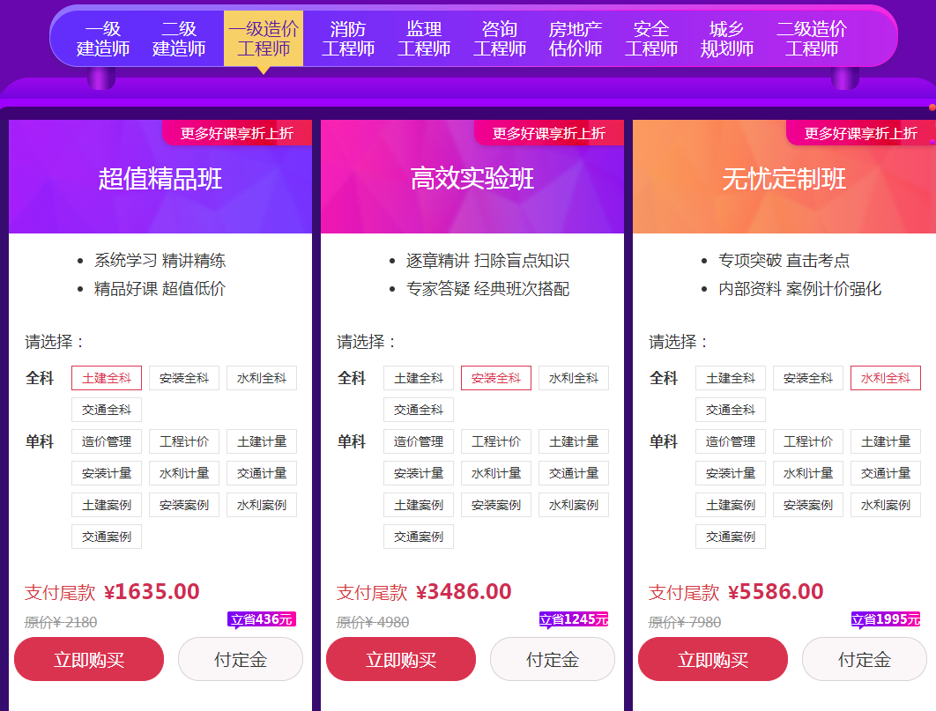Click 立即购买 for 超值精品班
Image resolution: width=936 pixels, height=711 pixels.
pyautogui.click(x=89, y=659)
